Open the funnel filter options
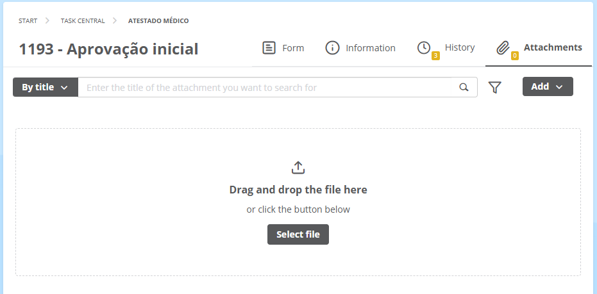This screenshot has height=294, width=597. (494, 88)
